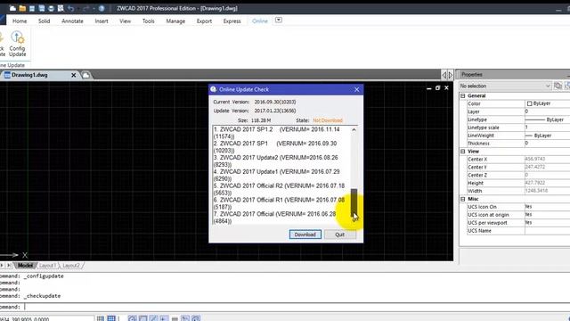570x321 pixels.
Task: Click the Online Update Check dialog title icon
Action: pos(214,89)
